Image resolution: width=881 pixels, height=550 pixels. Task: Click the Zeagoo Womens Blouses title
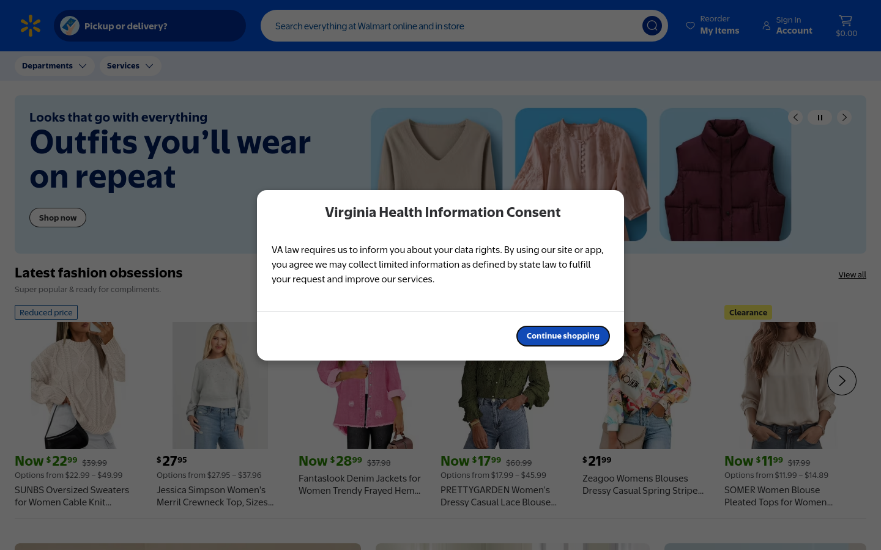point(643,485)
